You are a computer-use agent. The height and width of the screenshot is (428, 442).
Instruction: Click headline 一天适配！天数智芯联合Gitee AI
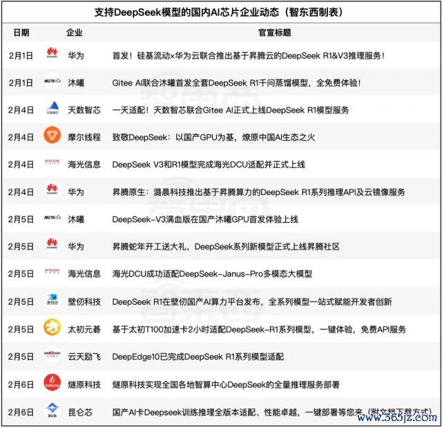tap(231, 110)
